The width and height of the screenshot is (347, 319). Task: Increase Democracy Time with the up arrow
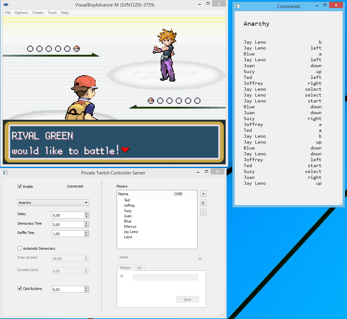pyautogui.click(x=87, y=223)
